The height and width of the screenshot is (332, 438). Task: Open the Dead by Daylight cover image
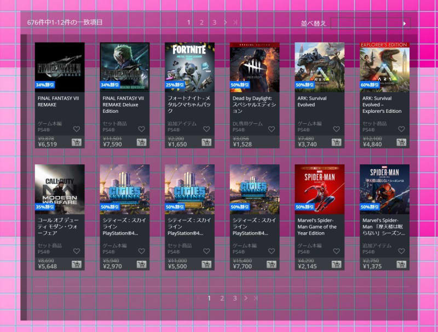point(255,67)
